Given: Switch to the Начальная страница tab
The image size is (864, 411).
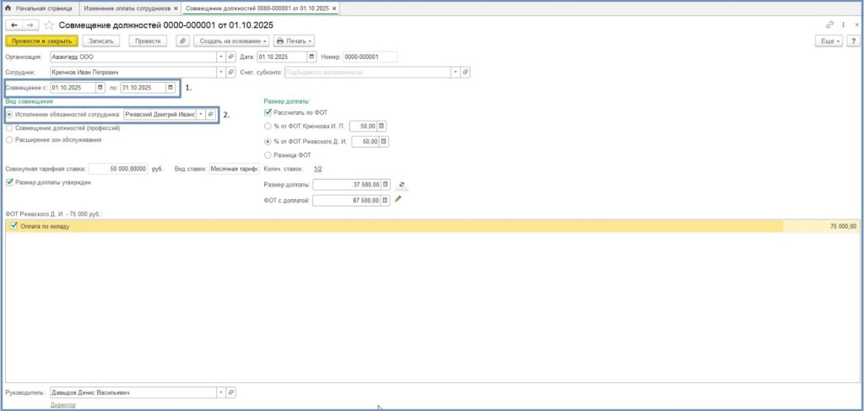Looking at the screenshot, I should click(39, 8).
